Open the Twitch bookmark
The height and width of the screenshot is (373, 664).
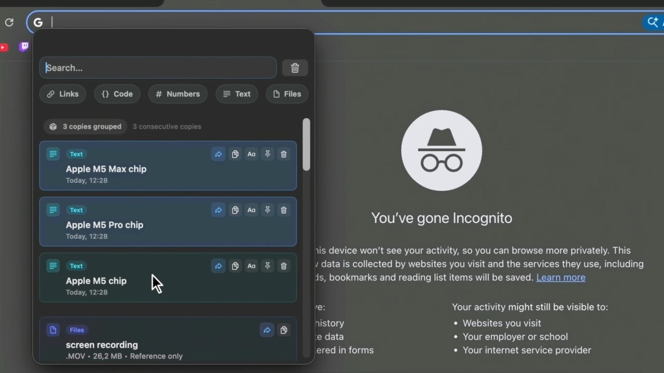[x=24, y=47]
